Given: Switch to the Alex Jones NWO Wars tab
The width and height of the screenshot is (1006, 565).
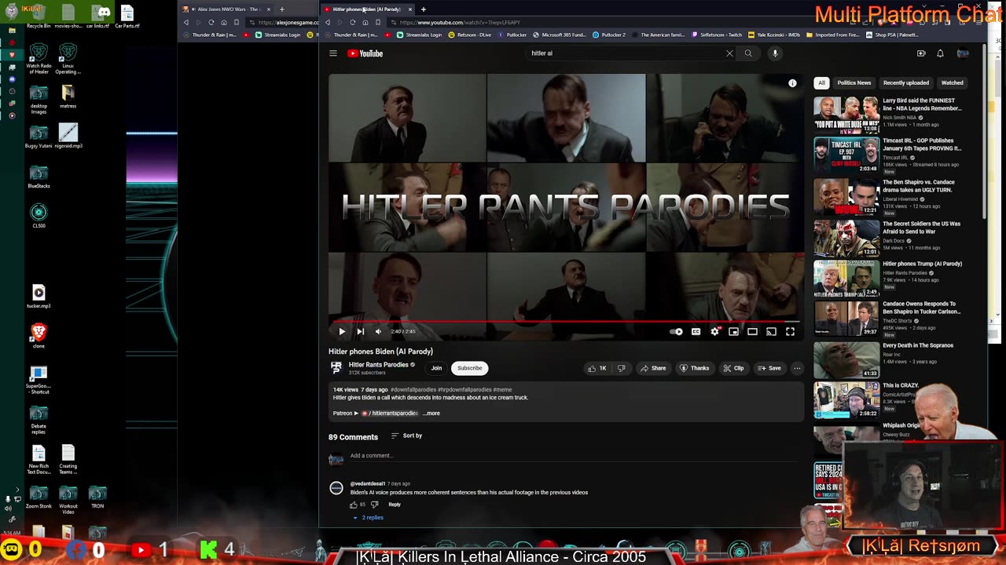Looking at the screenshot, I should [228, 9].
